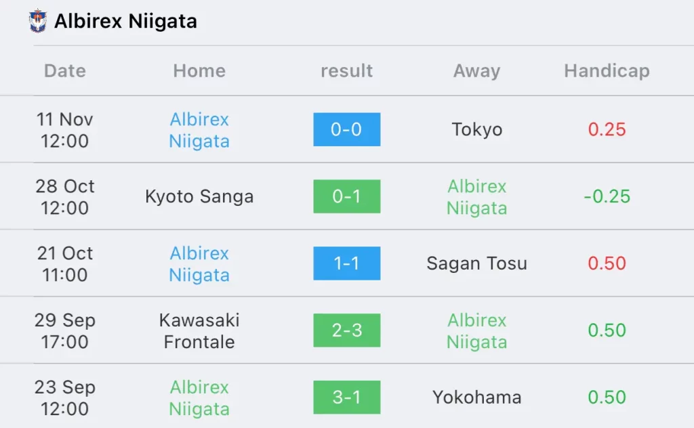Viewport: 694px width, 428px height.
Task: Click the result column header
Action: coord(346,70)
